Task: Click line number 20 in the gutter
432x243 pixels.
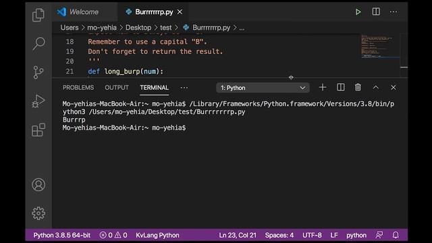Action: (x=70, y=61)
